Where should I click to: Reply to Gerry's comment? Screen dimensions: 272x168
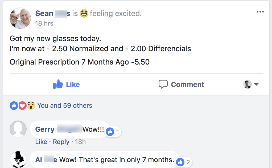(61, 142)
